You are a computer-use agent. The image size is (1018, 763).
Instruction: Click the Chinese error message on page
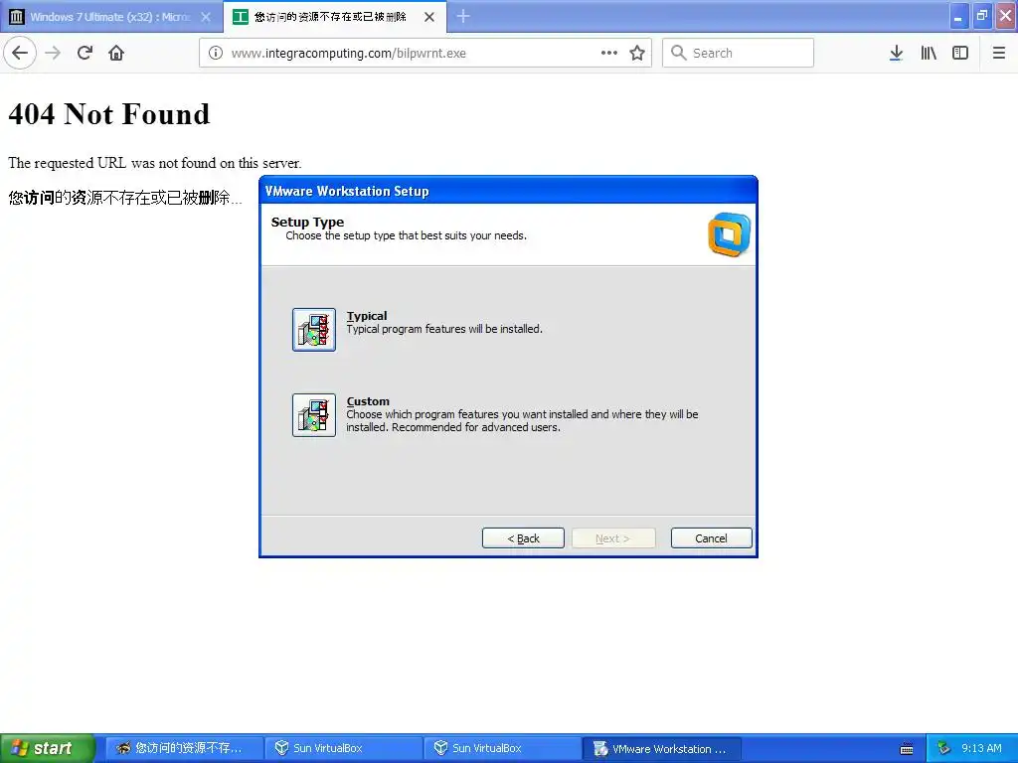point(124,198)
